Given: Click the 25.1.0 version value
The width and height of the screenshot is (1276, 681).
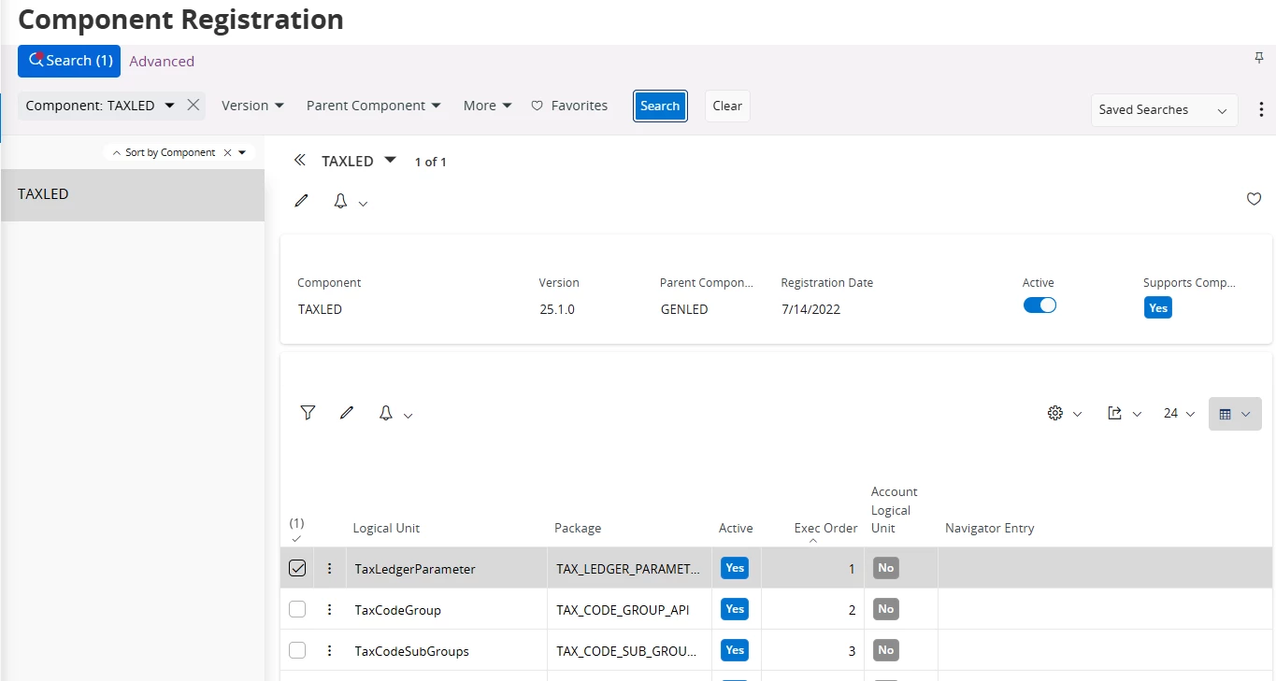Looking at the screenshot, I should point(557,309).
